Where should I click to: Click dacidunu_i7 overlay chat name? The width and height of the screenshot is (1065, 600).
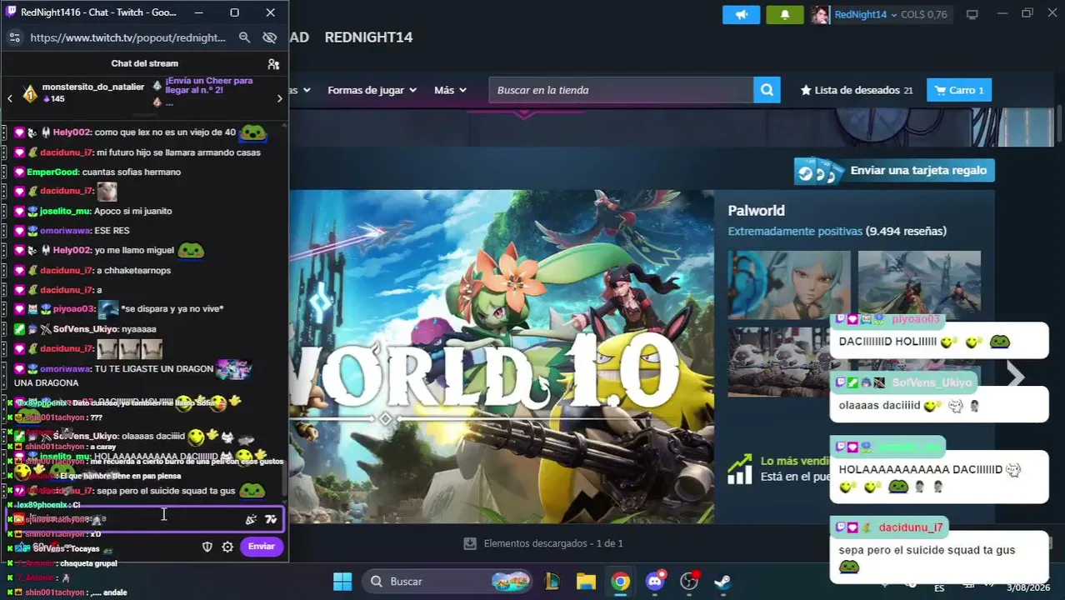[911, 527]
